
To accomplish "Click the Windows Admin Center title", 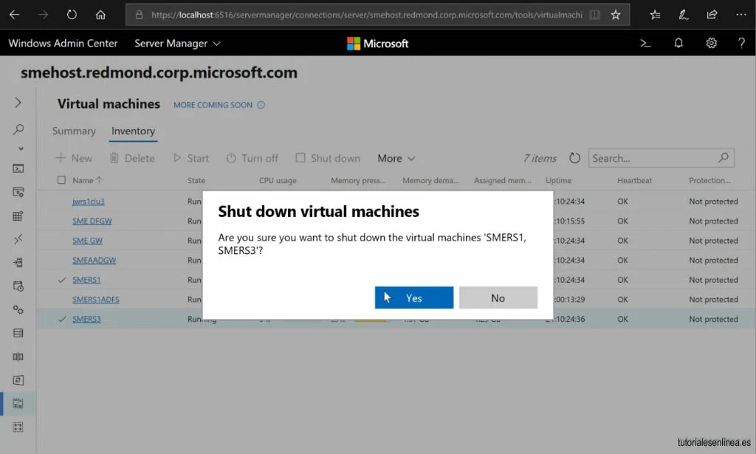I will pos(63,44).
